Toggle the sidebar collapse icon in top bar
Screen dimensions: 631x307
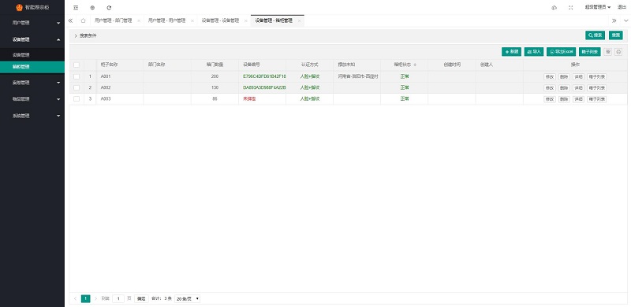click(x=76, y=8)
